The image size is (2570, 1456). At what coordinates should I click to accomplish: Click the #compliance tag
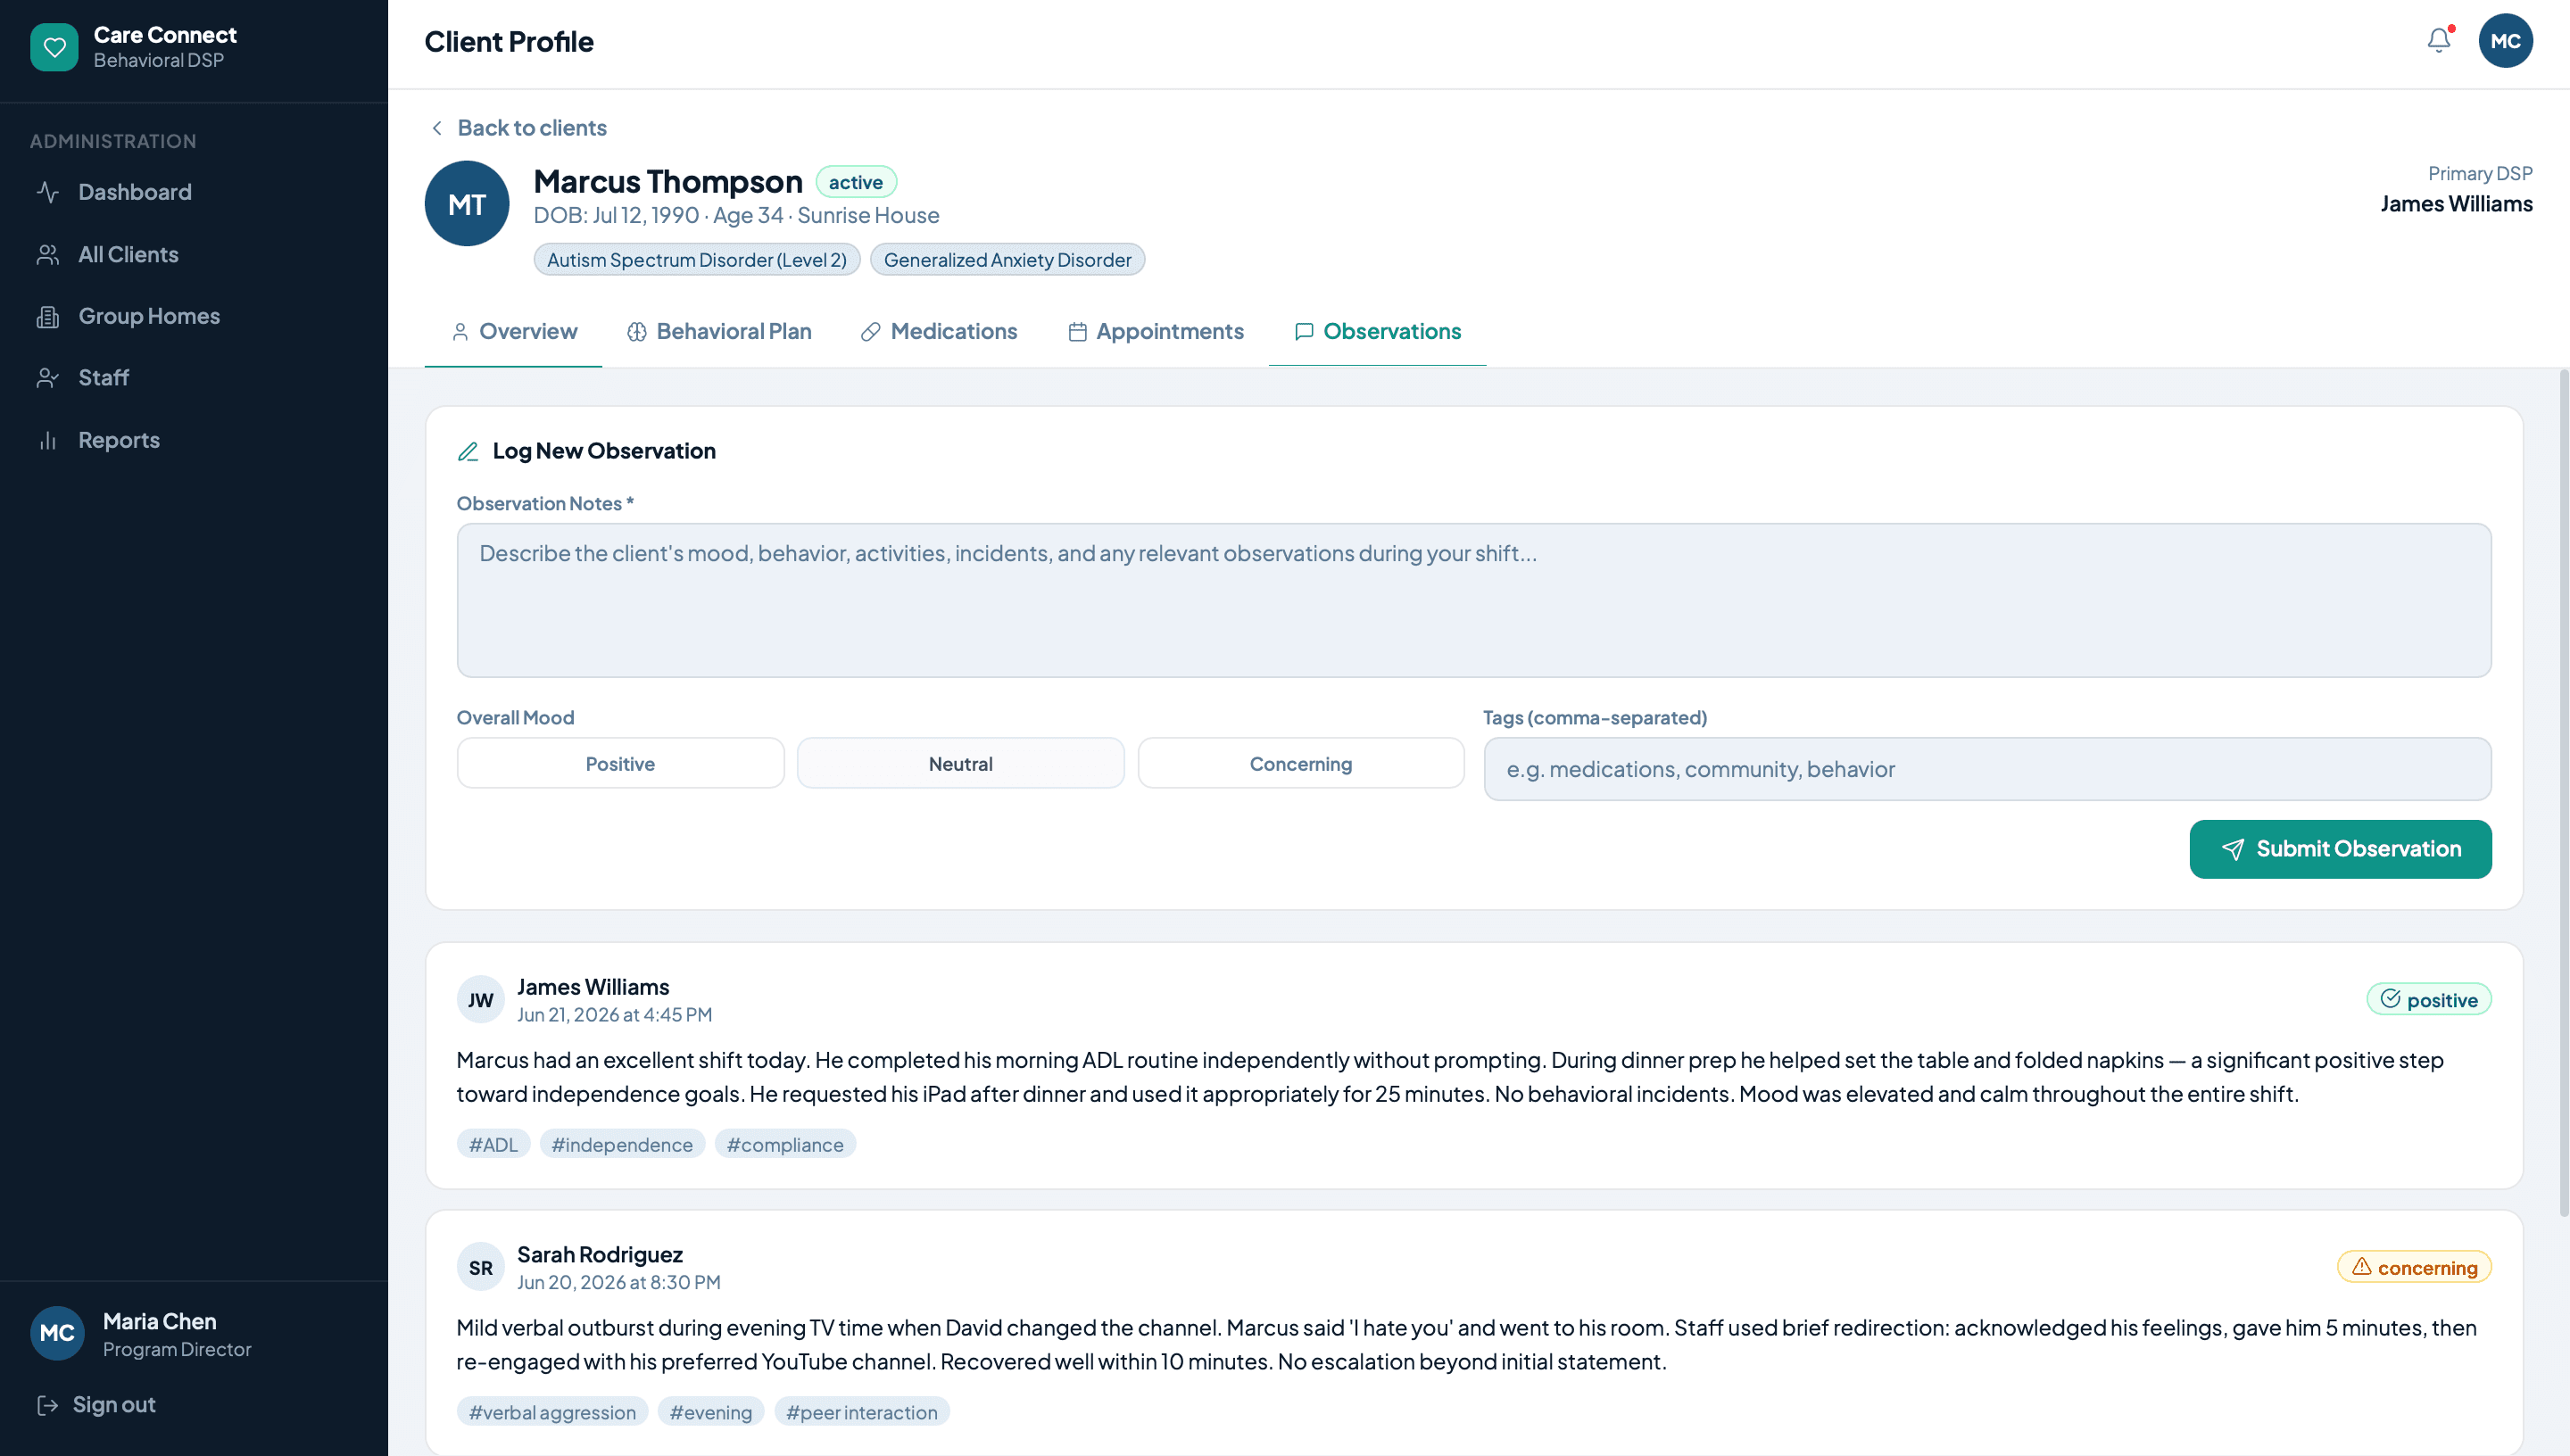point(785,1144)
